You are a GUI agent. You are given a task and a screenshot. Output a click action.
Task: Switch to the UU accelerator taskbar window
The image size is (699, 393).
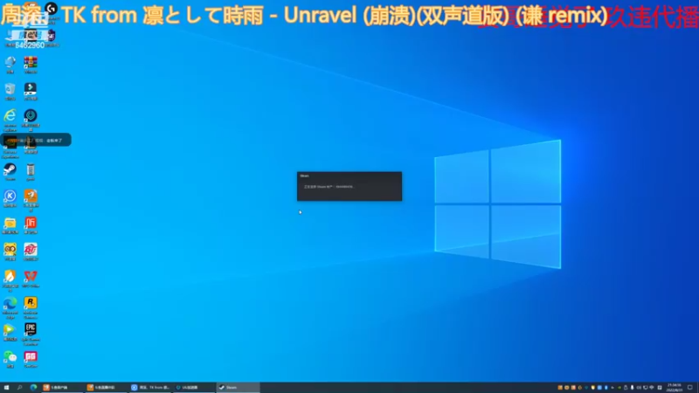[194, 388]
